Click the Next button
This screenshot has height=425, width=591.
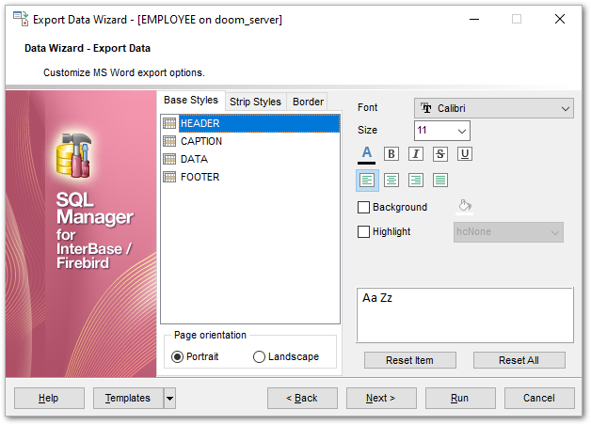pyautogui.click(x=380, y=398)
